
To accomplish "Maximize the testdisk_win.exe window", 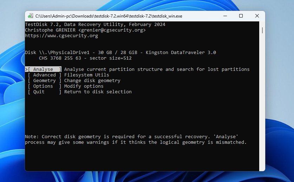I will click(x=241, y=16).
